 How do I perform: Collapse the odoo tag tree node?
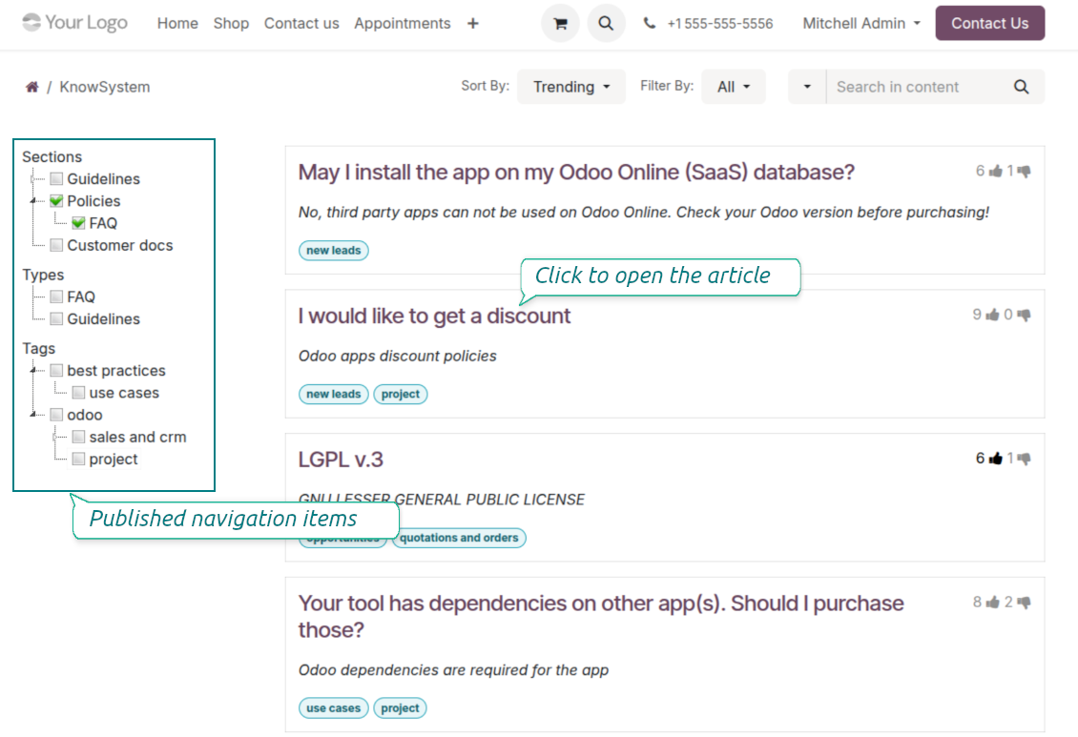[x=33, y=415]
